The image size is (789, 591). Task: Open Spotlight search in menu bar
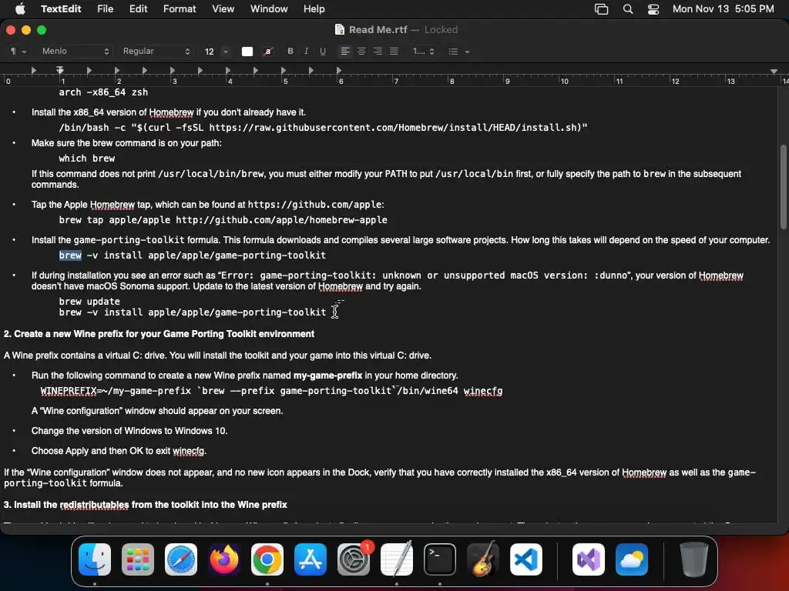coord(628,9)
